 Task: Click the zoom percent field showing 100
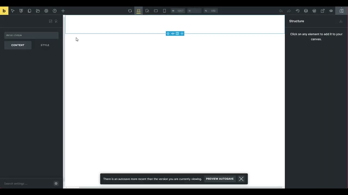[210, 11]
